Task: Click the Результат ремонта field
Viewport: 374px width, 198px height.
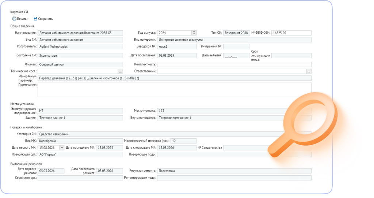Action: 234,171
